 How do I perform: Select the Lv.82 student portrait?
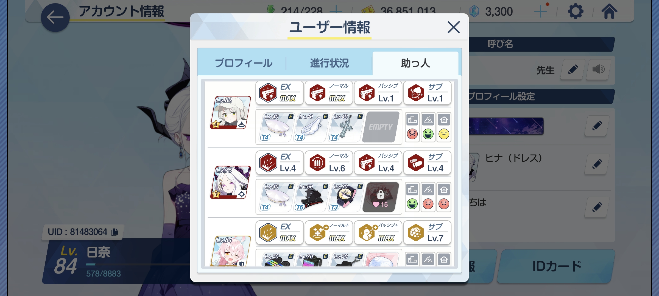coord(230,112)
